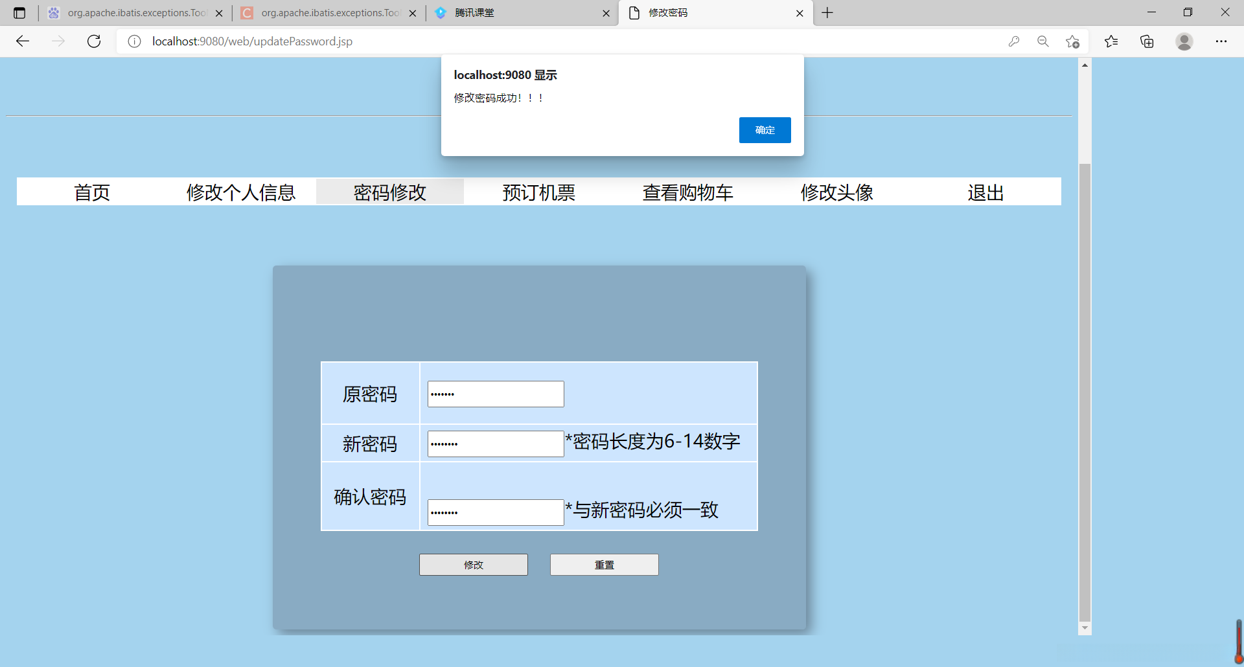Close the first org.apache.ibatis tab
The image size is (1244, 667).
click(219, 13)
